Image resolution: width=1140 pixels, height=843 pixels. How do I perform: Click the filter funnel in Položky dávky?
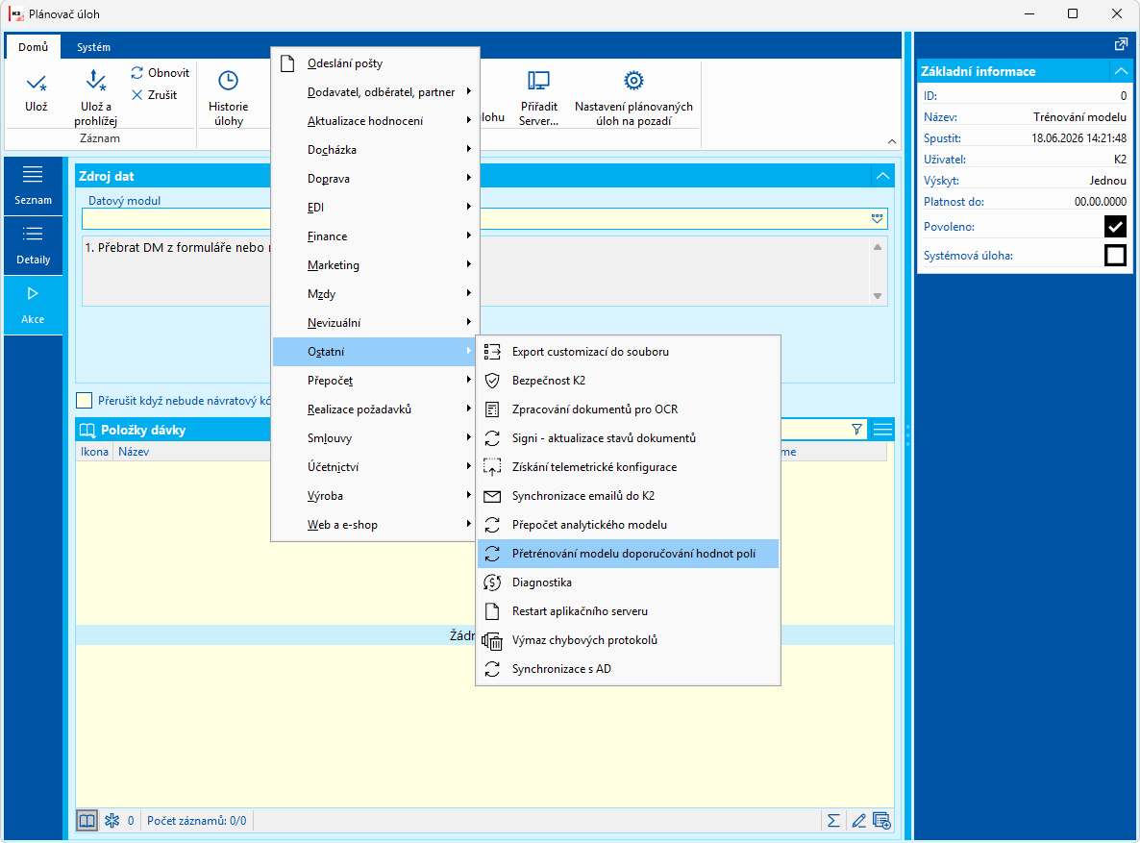[x=857, y=430]
